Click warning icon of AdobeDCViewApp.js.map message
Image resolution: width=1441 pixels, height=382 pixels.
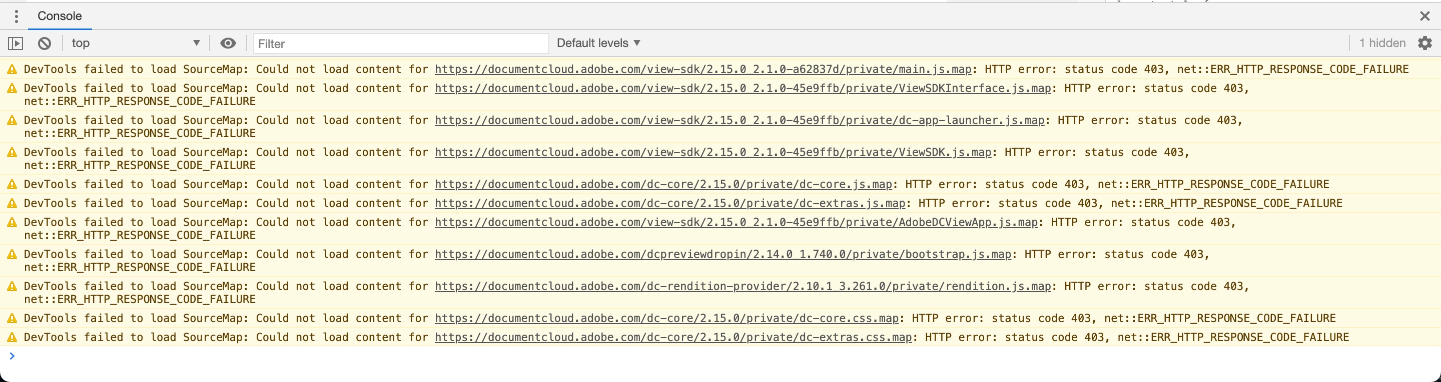[12, 222]
